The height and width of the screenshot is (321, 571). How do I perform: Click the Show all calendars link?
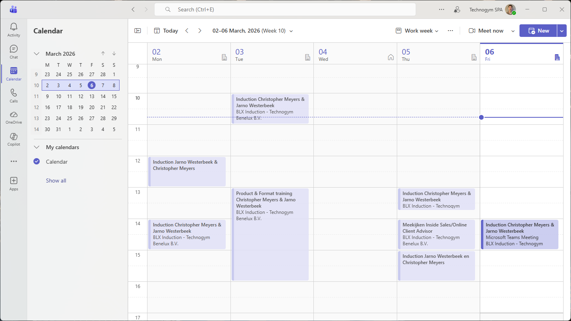click(56, 181)
